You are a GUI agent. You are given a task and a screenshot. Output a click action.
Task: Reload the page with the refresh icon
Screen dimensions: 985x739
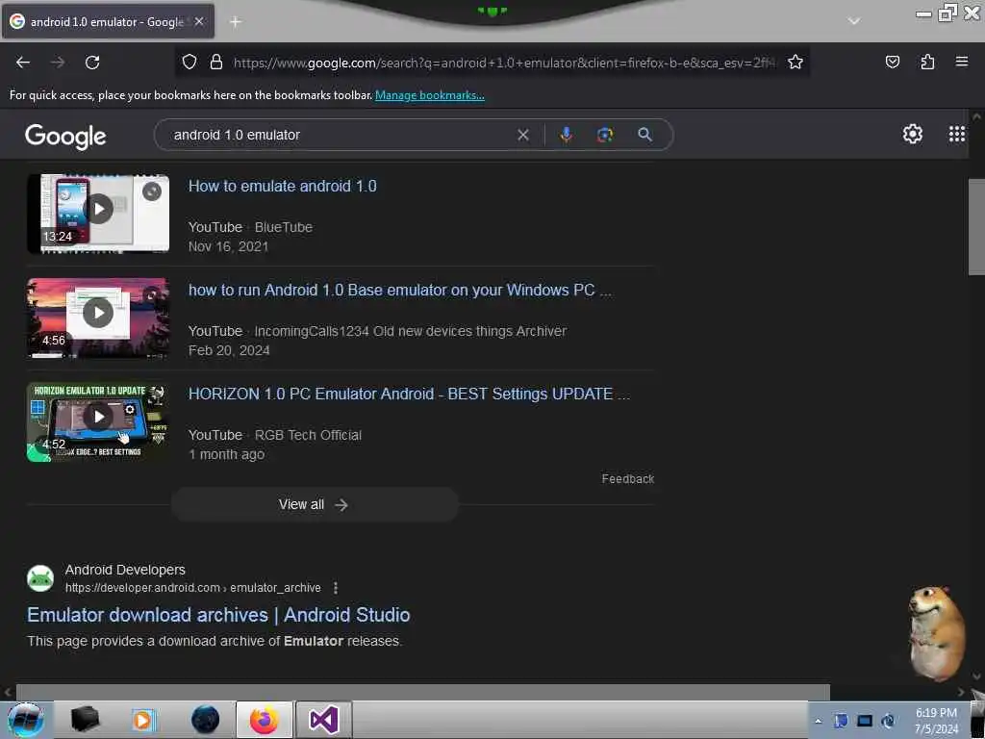(x=92, y=63)
